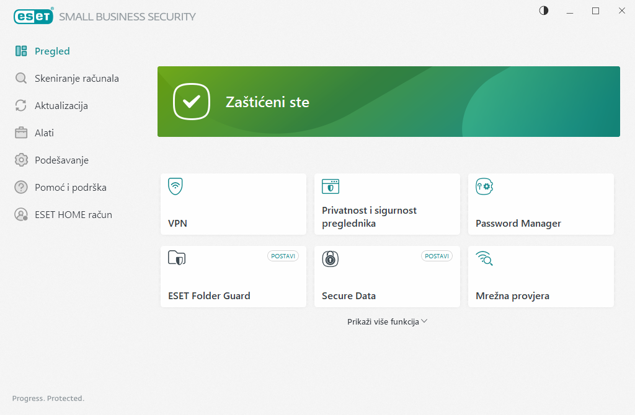Toggle the dark/light contrast mode
The width and height of the screenshot is (635, 415).
tap(544, 11)
